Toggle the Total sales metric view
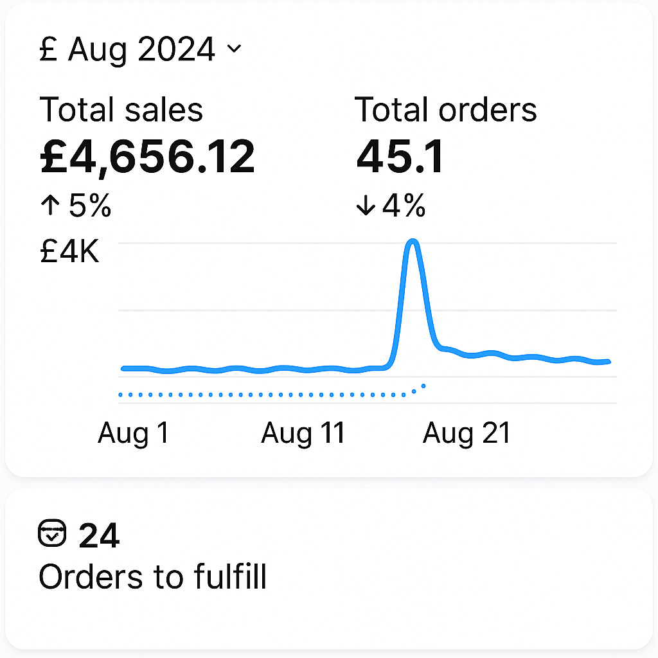This screenshot has height=658, width=658. coord(121,109)
